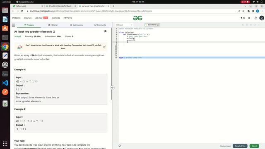The image size is (265, 149).
Task: Open System Monitor from the dock
Action: point(5,74)
